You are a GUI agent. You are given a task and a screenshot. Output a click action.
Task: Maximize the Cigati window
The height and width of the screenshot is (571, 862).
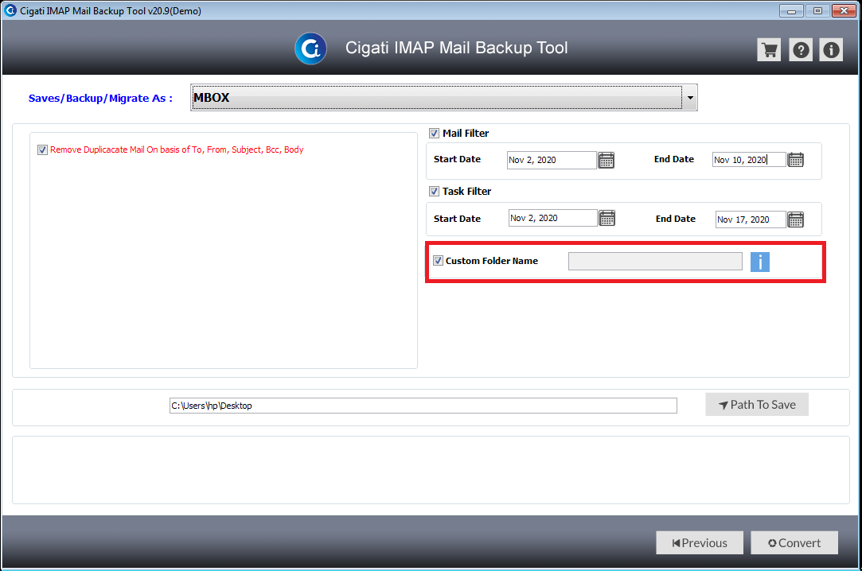click(817, 10)
